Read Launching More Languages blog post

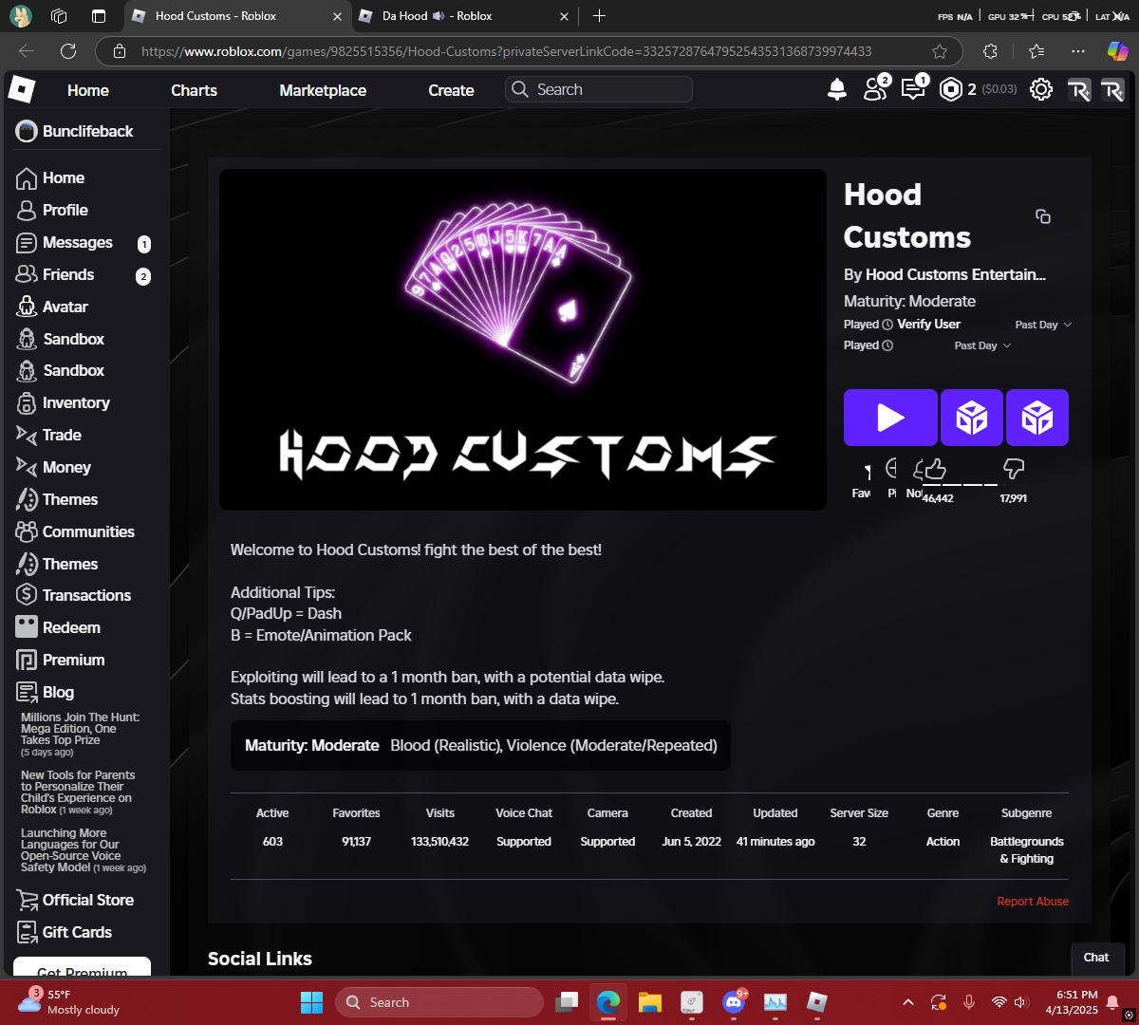click(x=84, y=850)
